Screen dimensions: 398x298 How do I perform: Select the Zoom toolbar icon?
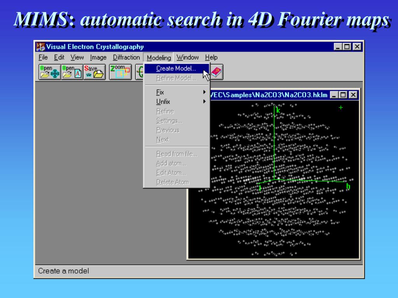point(120,72)
